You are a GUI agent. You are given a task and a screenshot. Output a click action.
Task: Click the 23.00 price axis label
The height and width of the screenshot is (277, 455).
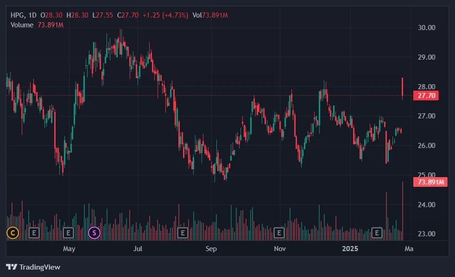pos(426,234)
